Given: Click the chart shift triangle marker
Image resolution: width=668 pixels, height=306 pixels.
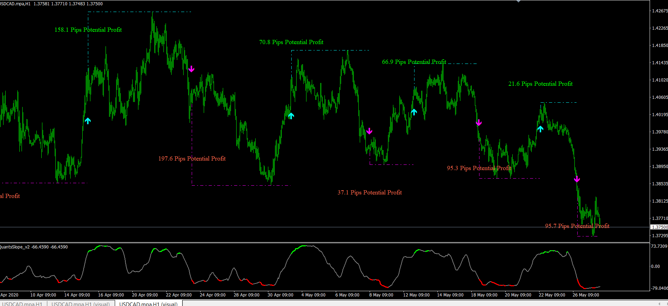Looking at the screenshot, I should tap(518, 1).
